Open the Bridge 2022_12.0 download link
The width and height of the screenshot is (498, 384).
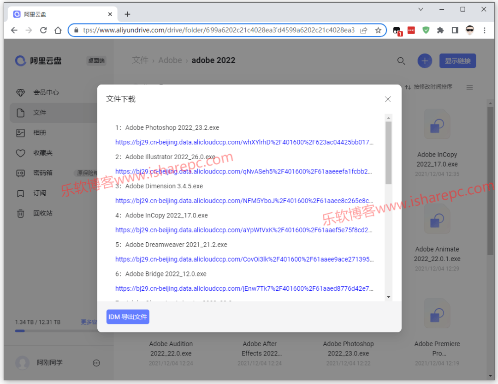point(244,288)
